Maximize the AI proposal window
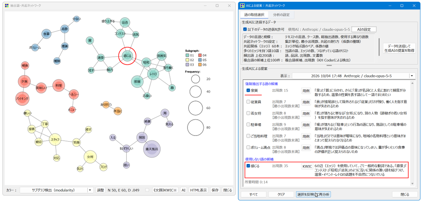 [402, 6]
